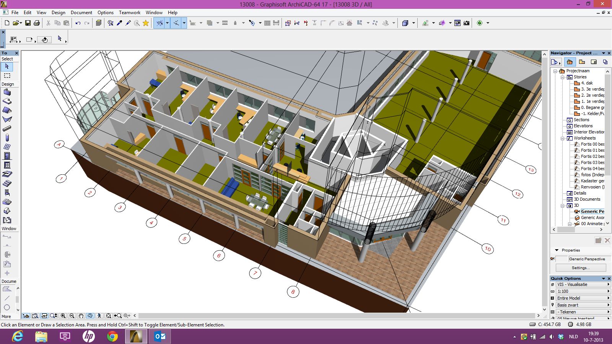Pick the Object chair tool
Viewport: 612px width, 344px height.
7,193
